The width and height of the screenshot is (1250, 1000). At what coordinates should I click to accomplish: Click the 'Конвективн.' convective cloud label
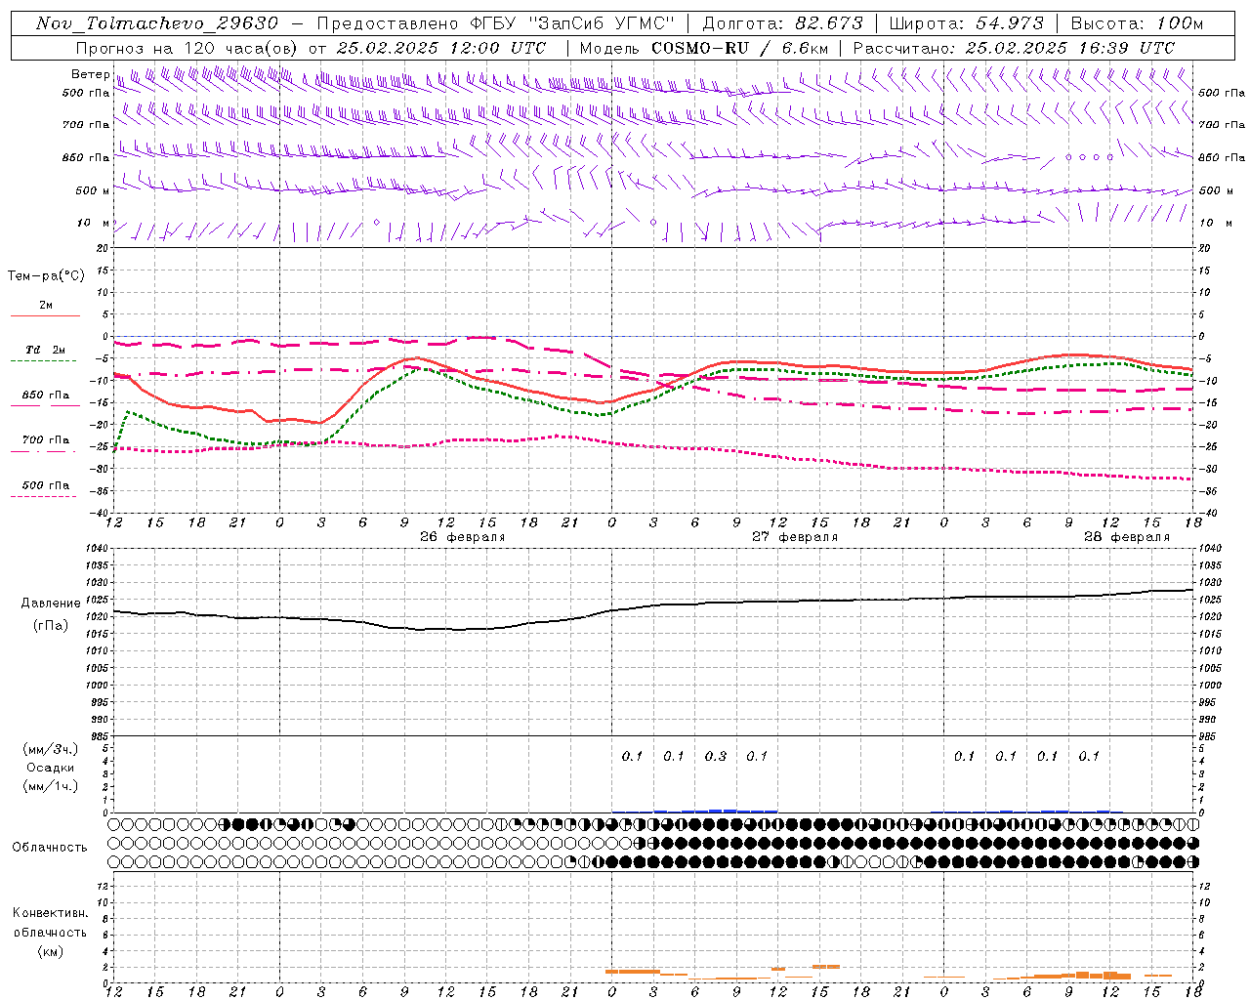[50, 913]
